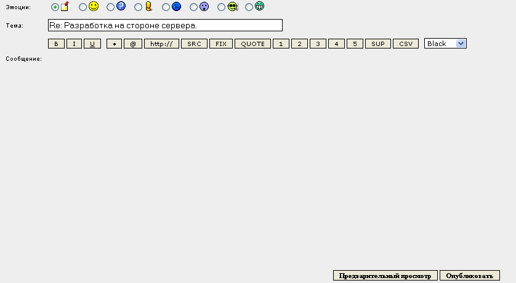Click the Тема subject input field
This screenshot has width=516, height=283.
pos(164,25)
